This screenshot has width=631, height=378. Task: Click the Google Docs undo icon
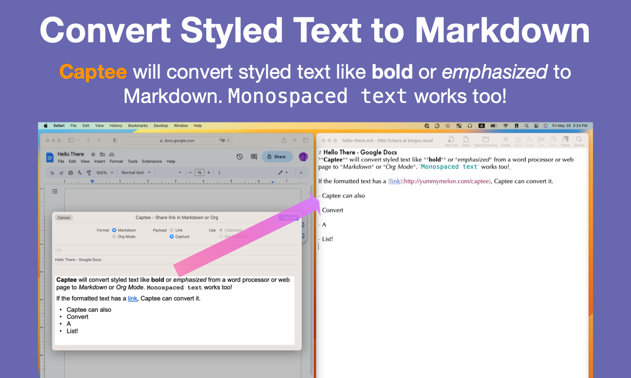pos(53,173)
